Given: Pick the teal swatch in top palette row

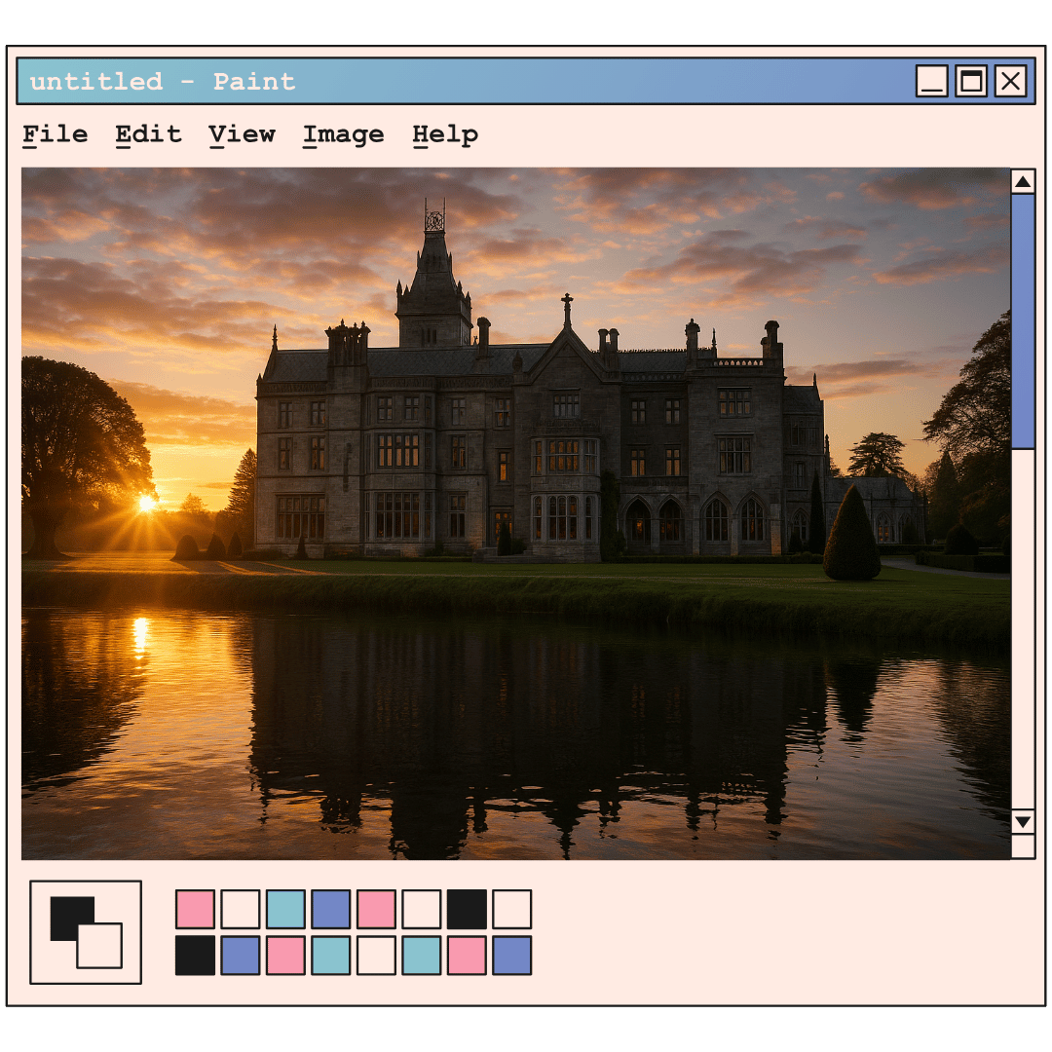Looking at the screenshot, I should click(285, 909).
